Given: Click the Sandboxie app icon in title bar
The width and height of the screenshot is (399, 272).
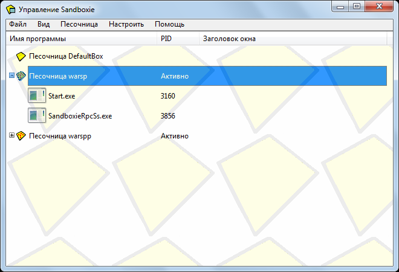Looking at the screenshot, I should click(11, 10).
